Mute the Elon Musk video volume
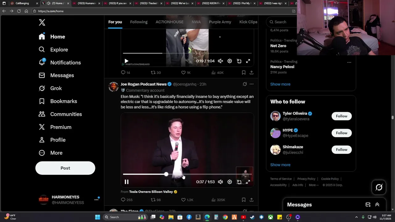This screenshot has height=222, width=395. coord(220,182)
